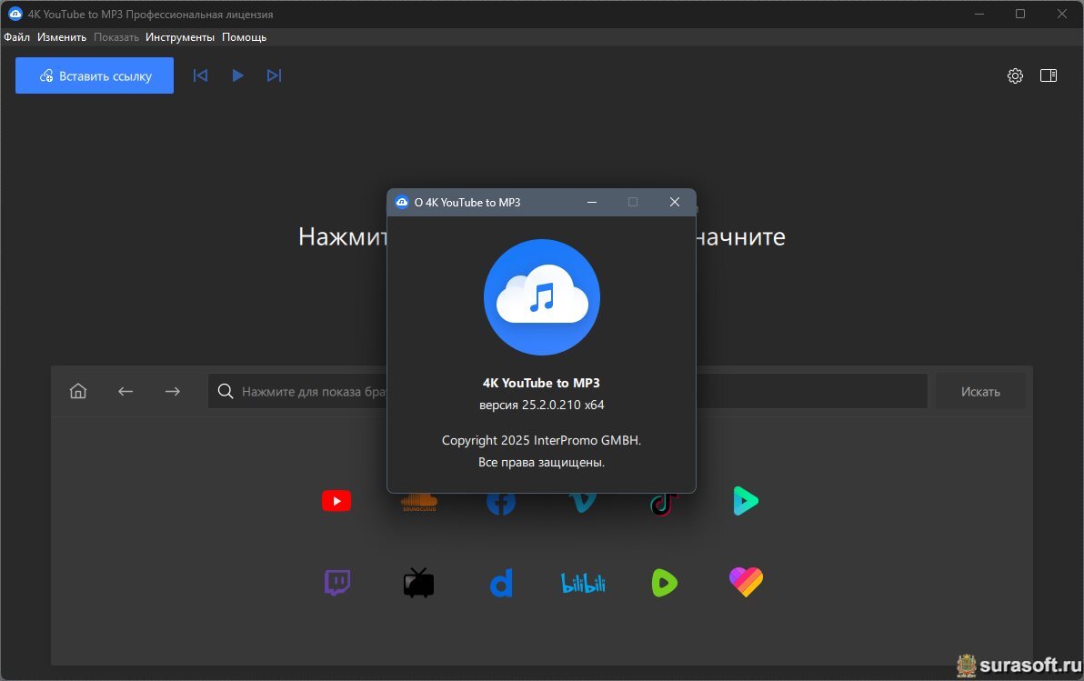The height and width of the screenshot is (681, 1084).
Task: Open the Помощь menu
Action: (244, 37)
